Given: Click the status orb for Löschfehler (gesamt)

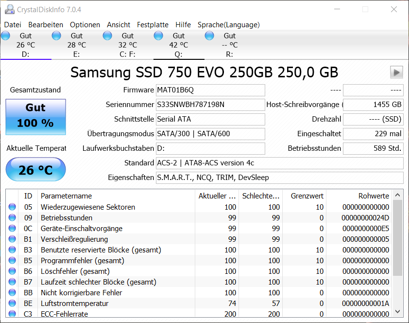Looking at the screenshot, I should [12, 271].
